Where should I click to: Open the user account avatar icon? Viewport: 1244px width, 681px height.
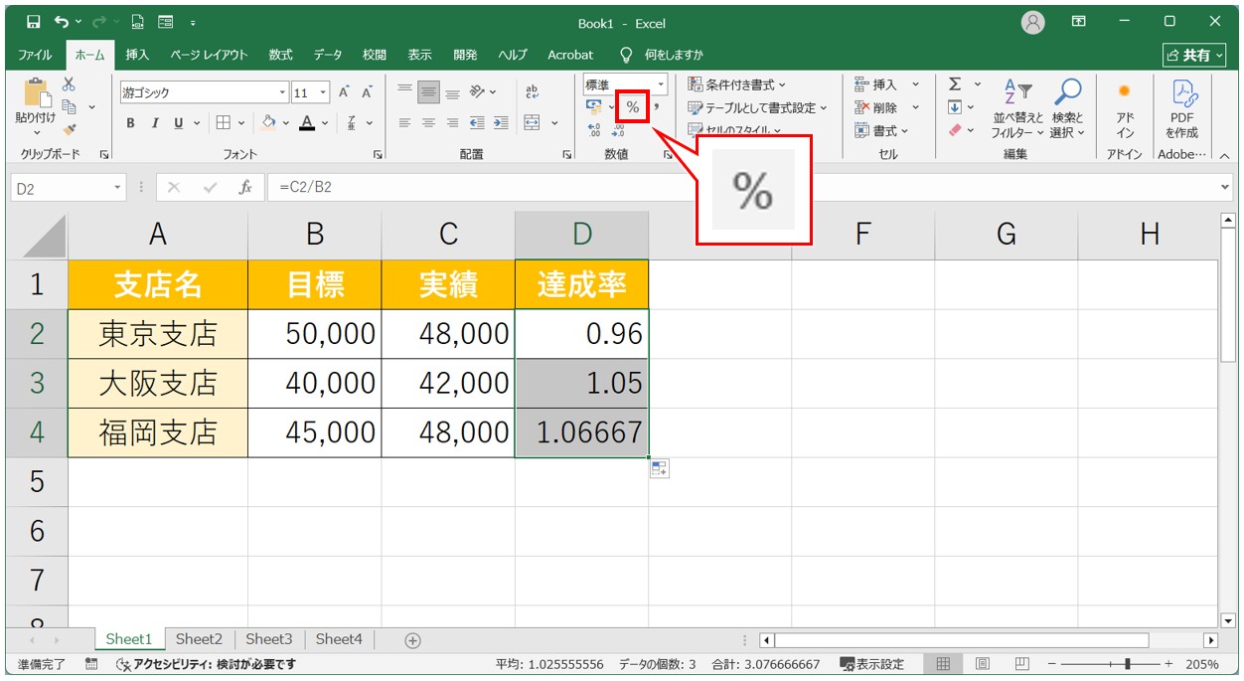[x=1033, y=22]
